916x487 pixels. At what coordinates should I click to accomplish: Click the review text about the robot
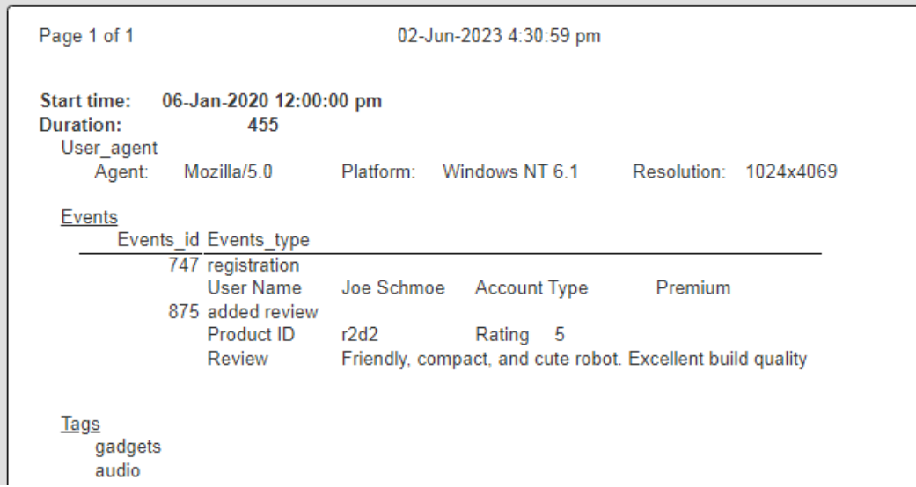pos(574,359)
